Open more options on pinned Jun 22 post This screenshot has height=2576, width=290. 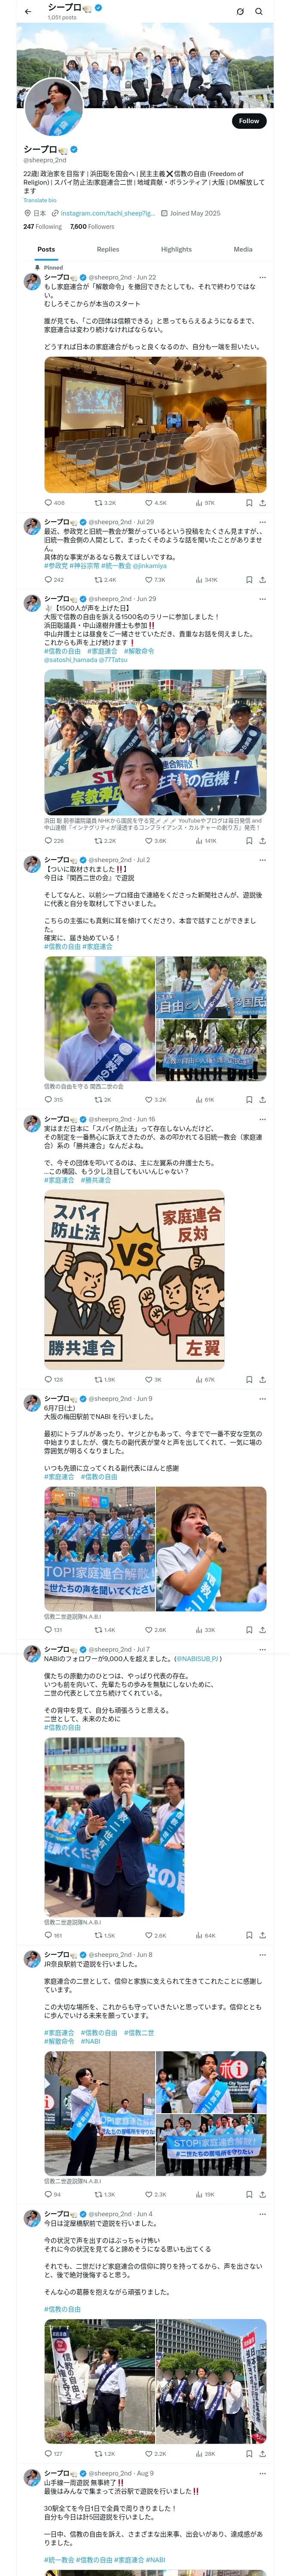click(262, 278)
